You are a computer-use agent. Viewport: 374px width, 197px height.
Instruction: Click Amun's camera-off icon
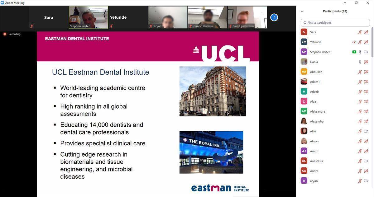[x=366, y=151]
